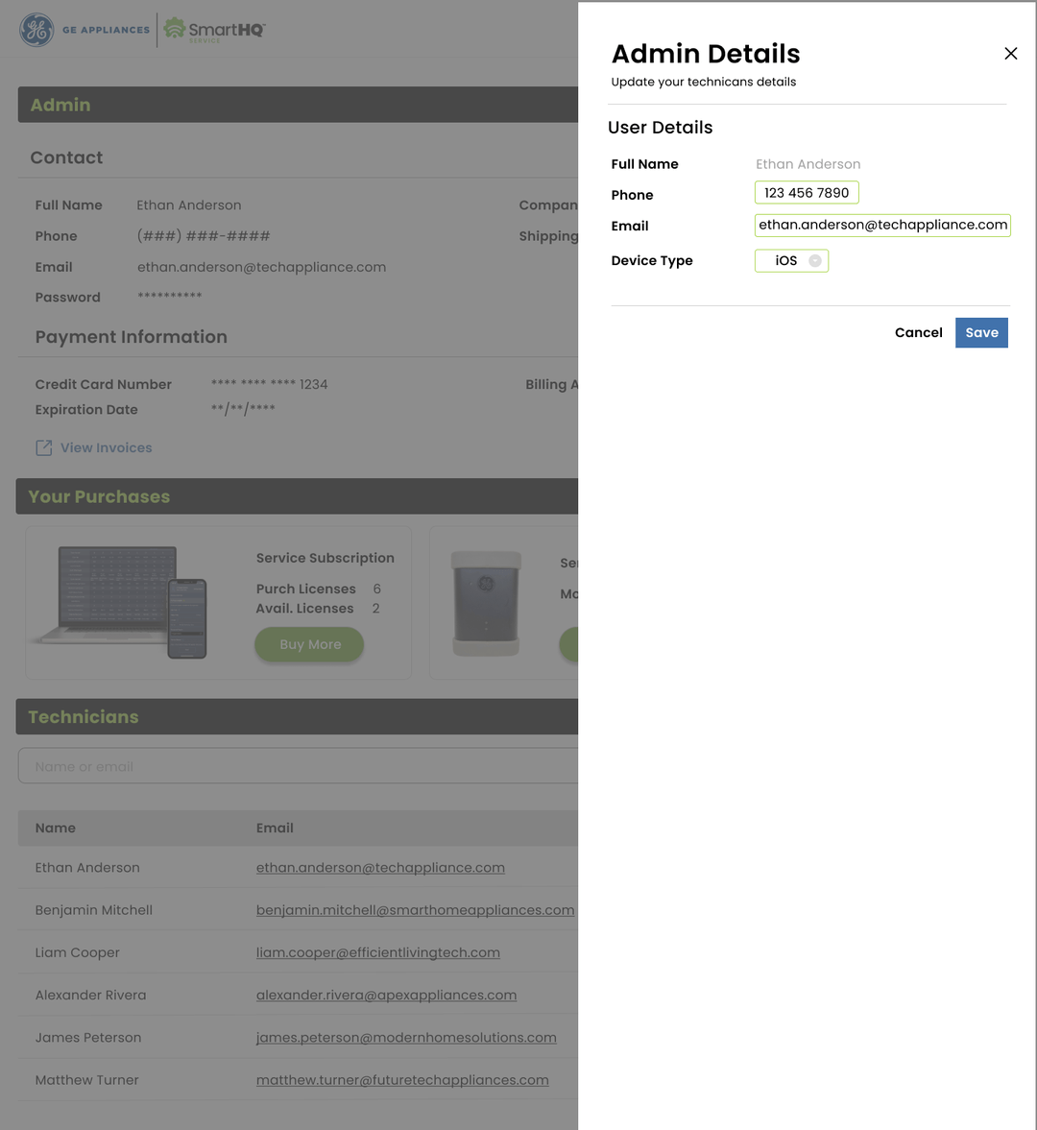Dismiss the Admin Details panel via the X
The image size is (1037, 1130).
1010,54
